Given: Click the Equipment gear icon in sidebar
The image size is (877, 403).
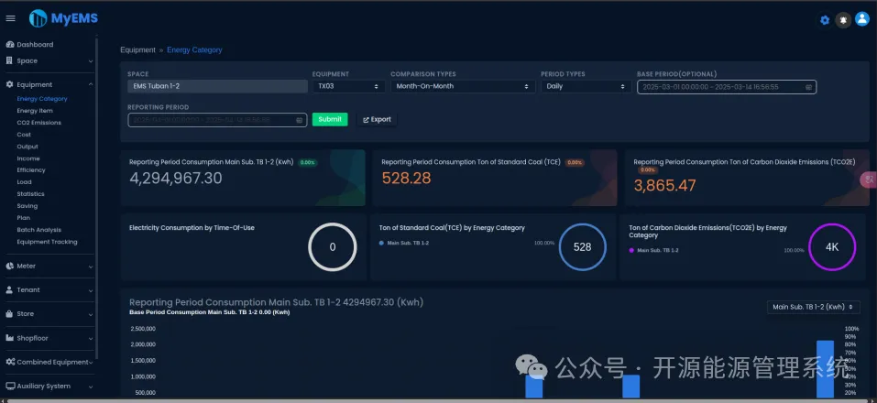Looking at the screenshot, I should pos(9,85).
